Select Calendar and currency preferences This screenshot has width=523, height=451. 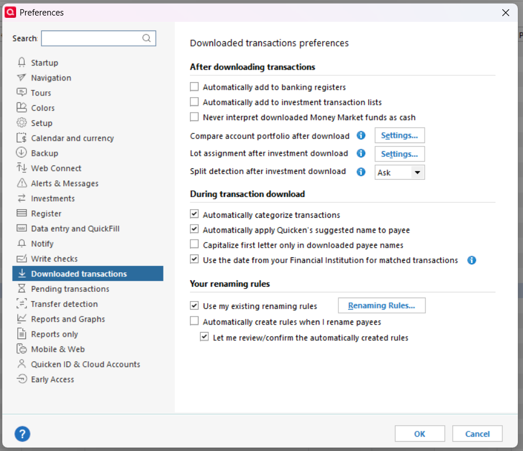point(72,138)
